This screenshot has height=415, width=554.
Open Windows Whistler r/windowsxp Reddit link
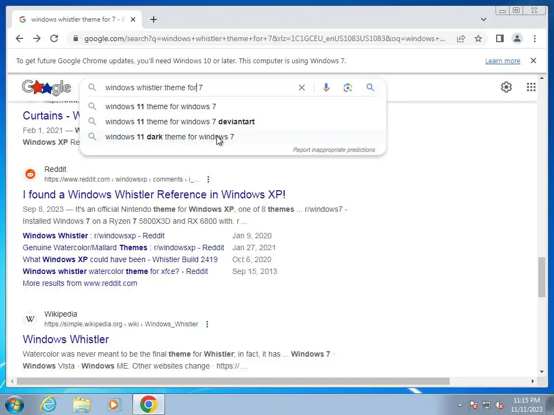point(94,236)
